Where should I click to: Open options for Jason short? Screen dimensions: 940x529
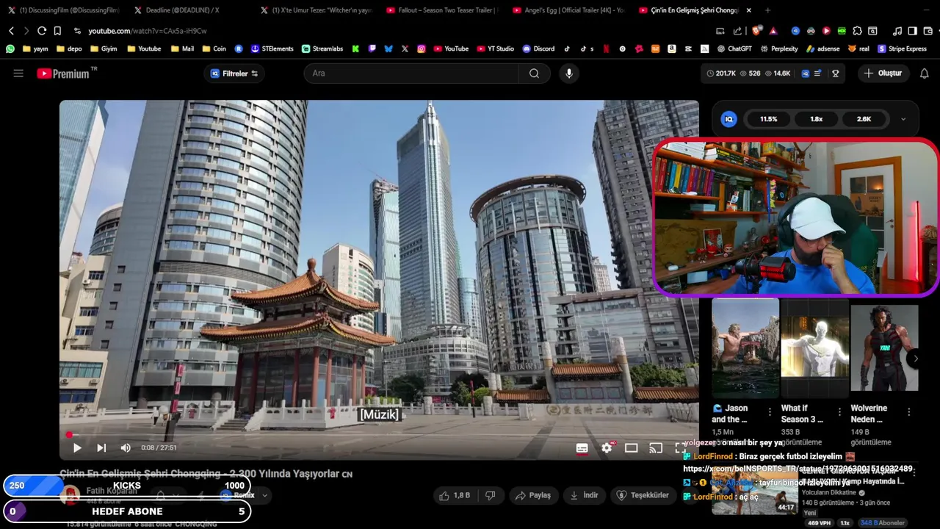click(770, 412)
